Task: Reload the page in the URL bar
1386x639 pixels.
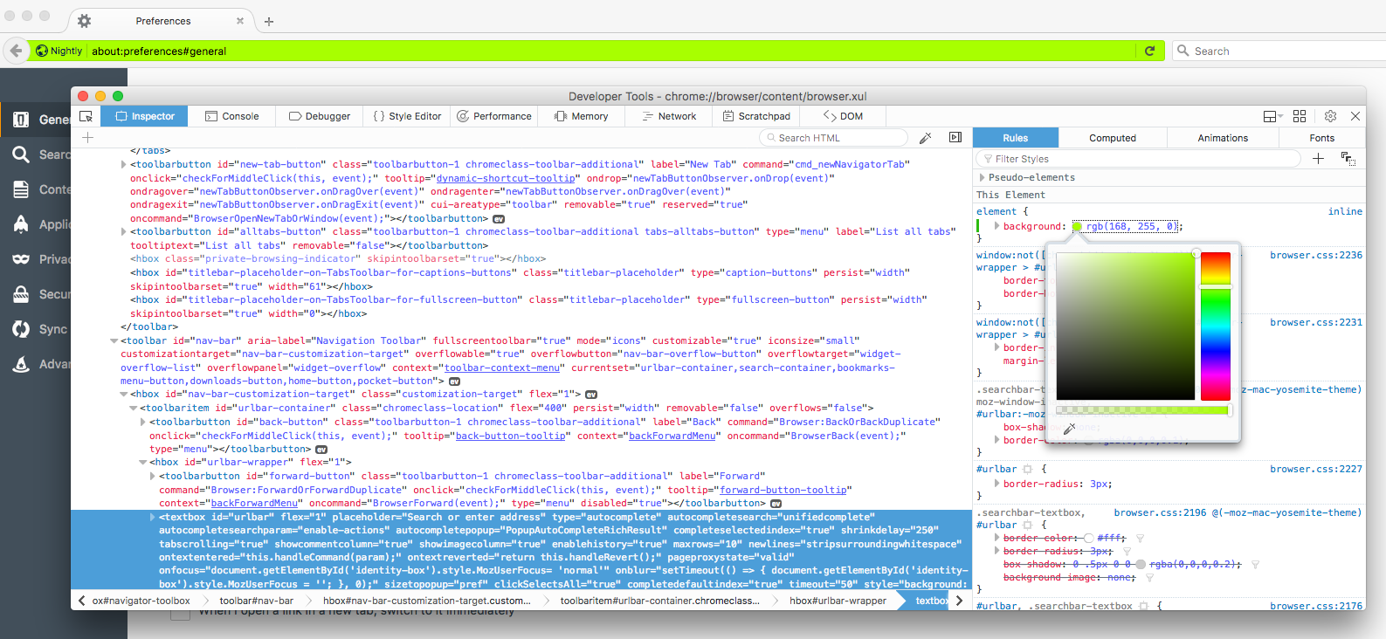Action: [1150, 51]
